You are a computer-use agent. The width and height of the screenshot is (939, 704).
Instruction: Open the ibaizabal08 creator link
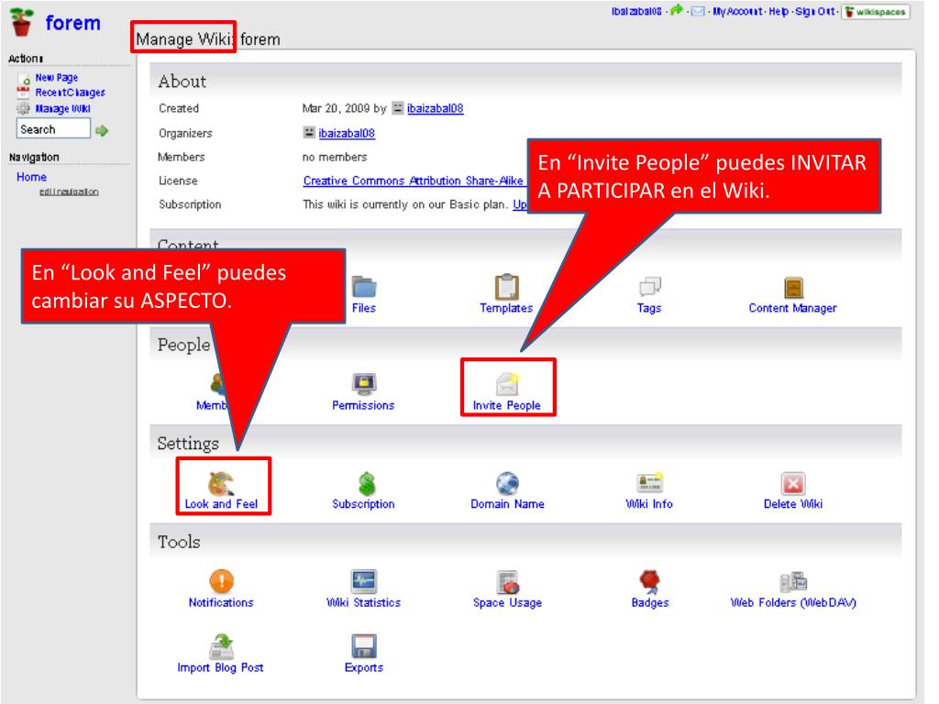tap(436, 108)
